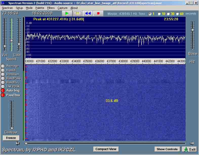Click the Contrast slider handle
Screen dimensions: 199x155
[x=12, y=128]
